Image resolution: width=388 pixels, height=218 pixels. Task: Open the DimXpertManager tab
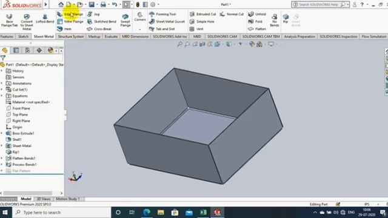coord(39,50)
